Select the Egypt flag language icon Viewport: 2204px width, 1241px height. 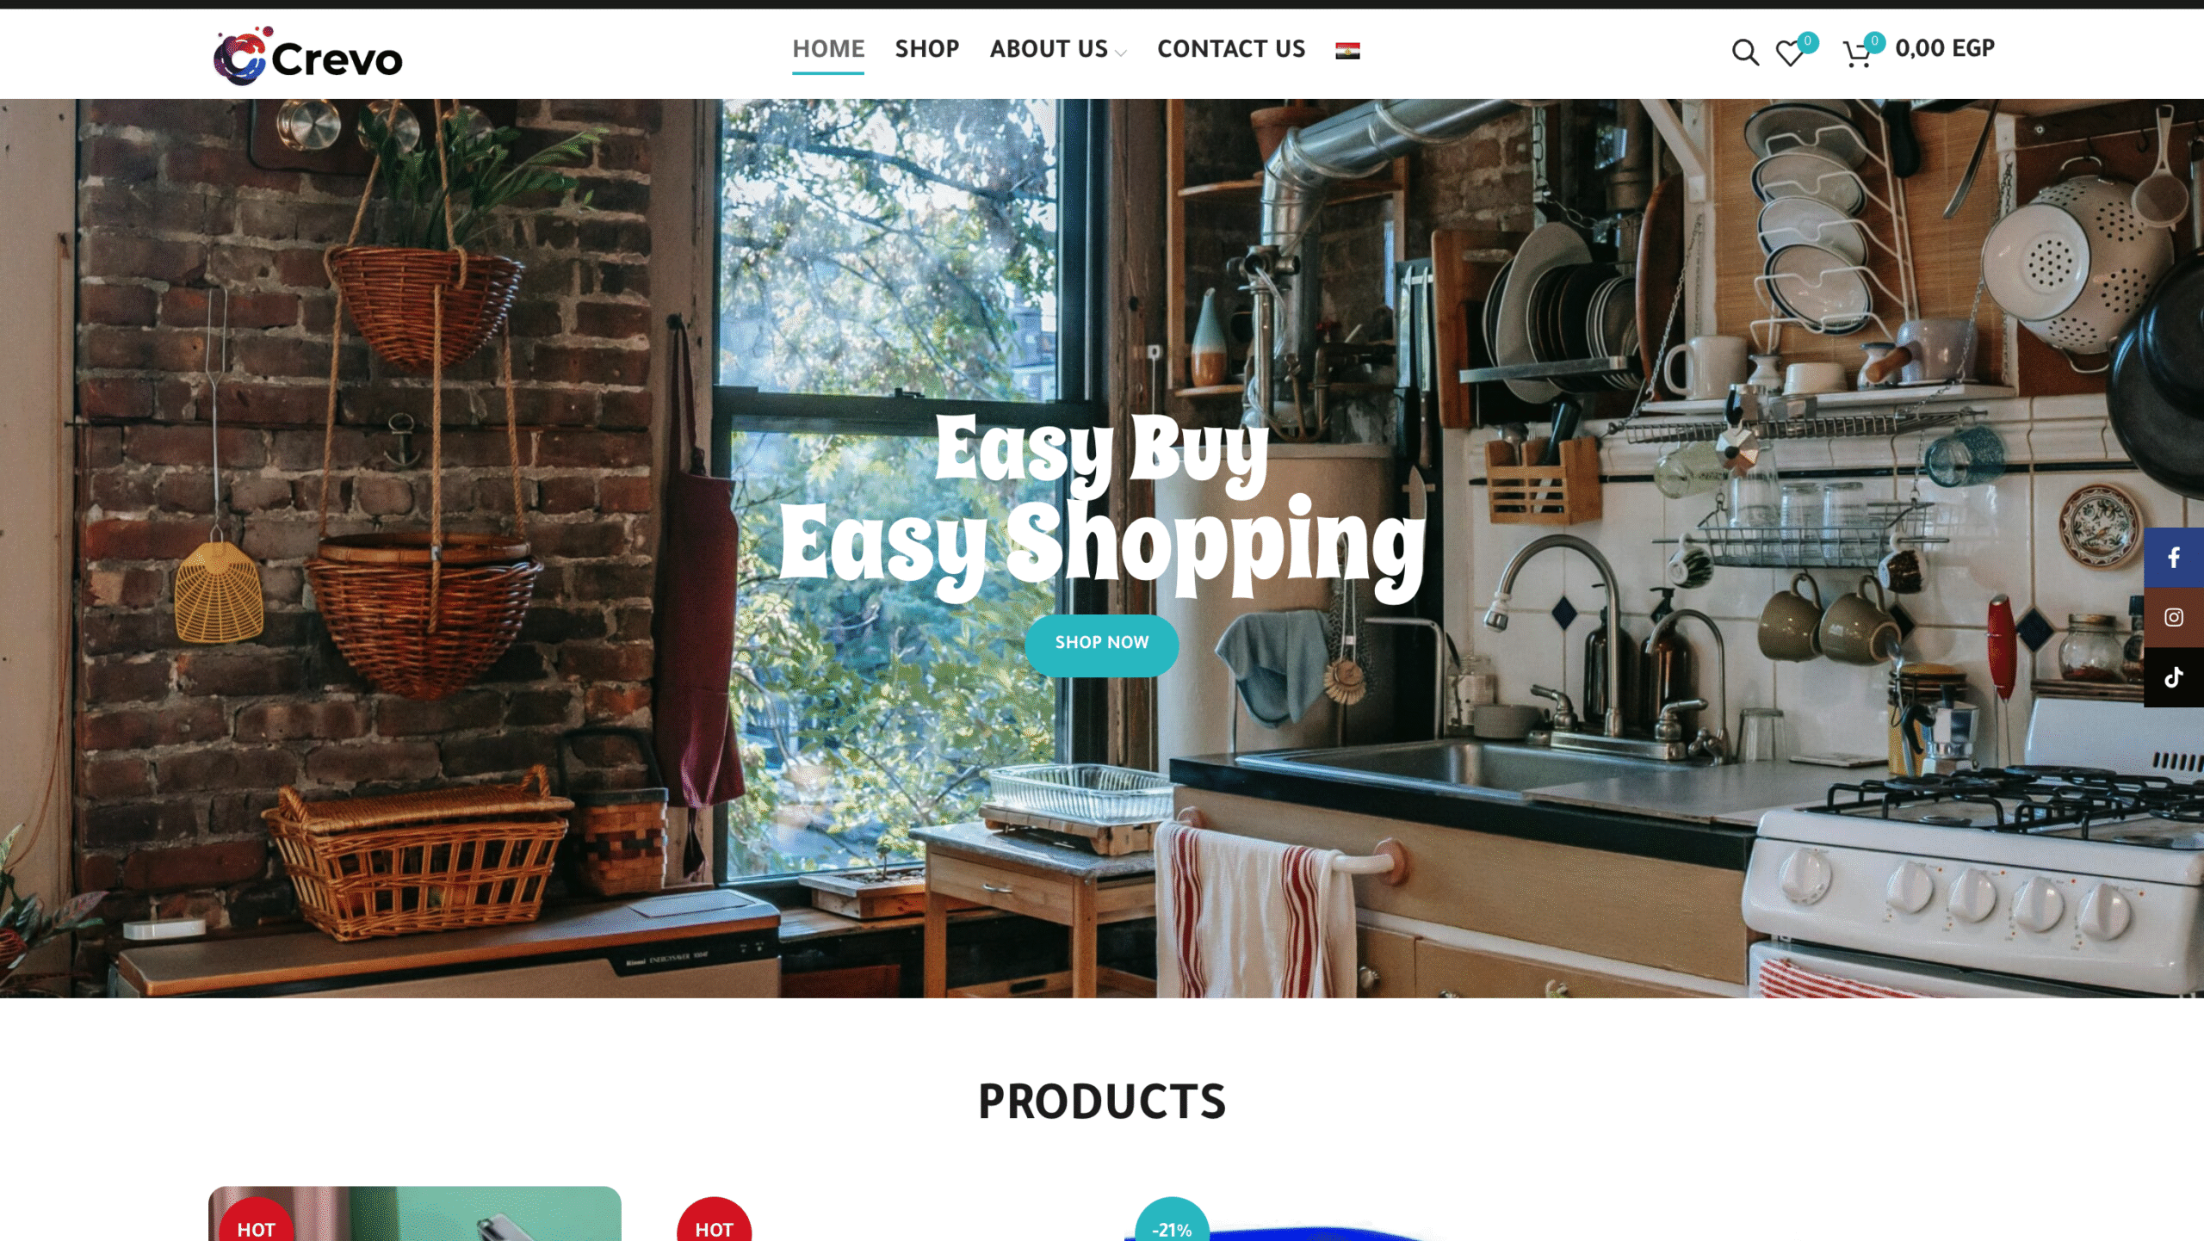[x=1347, y=50]
